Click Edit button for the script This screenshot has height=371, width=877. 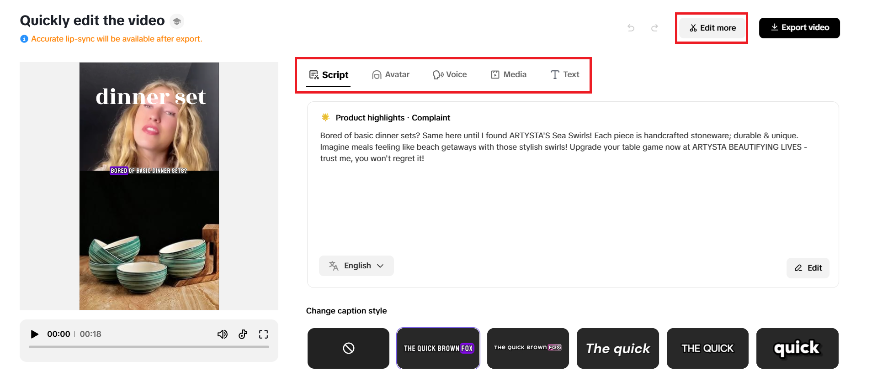pos(808,268)
